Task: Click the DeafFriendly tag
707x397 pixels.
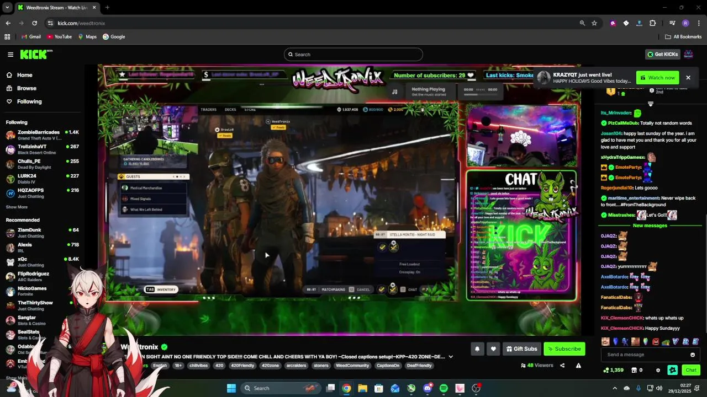Action: tap(419, 366)
